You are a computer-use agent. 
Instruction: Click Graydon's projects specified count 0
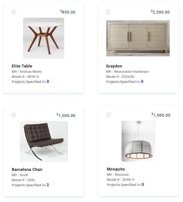(142, 82)
